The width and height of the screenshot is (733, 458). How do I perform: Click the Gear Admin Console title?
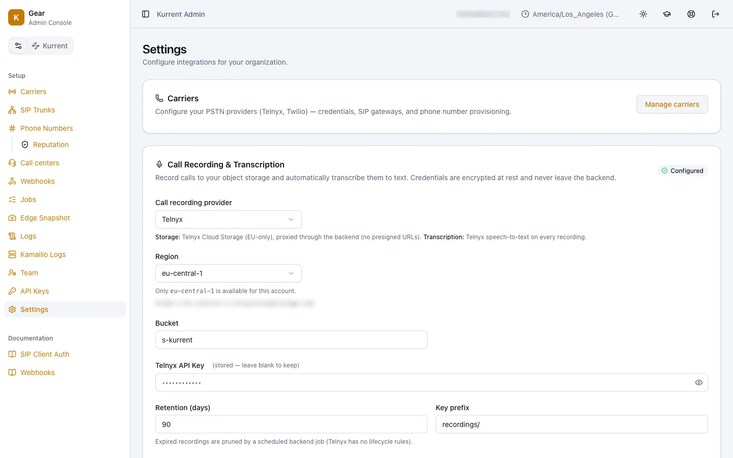click(x=50, y=17)
